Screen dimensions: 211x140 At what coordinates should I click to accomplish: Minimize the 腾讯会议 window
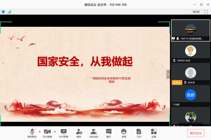tap(195, 4)
